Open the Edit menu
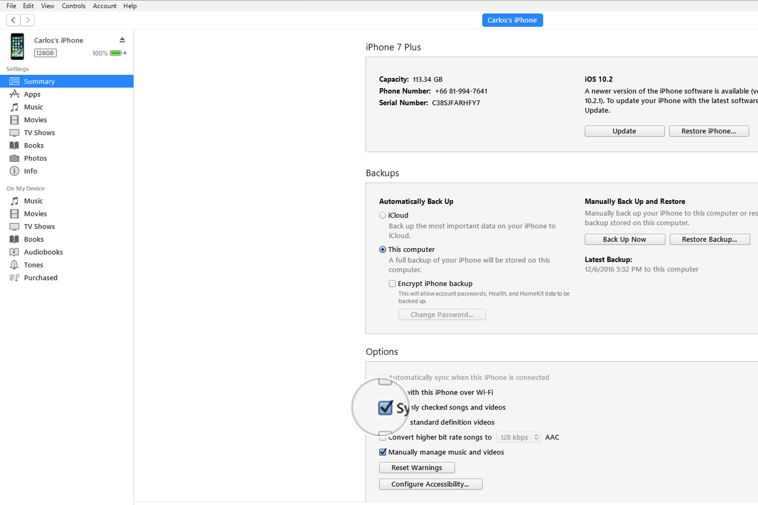758x505 pixels. click(28, 6)
